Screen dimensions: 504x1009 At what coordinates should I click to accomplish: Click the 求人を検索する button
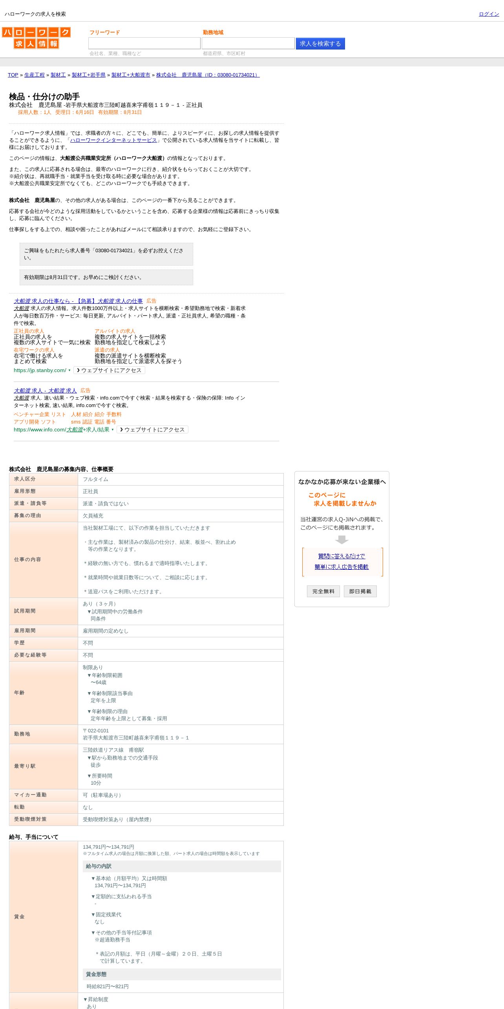(320, 44)
